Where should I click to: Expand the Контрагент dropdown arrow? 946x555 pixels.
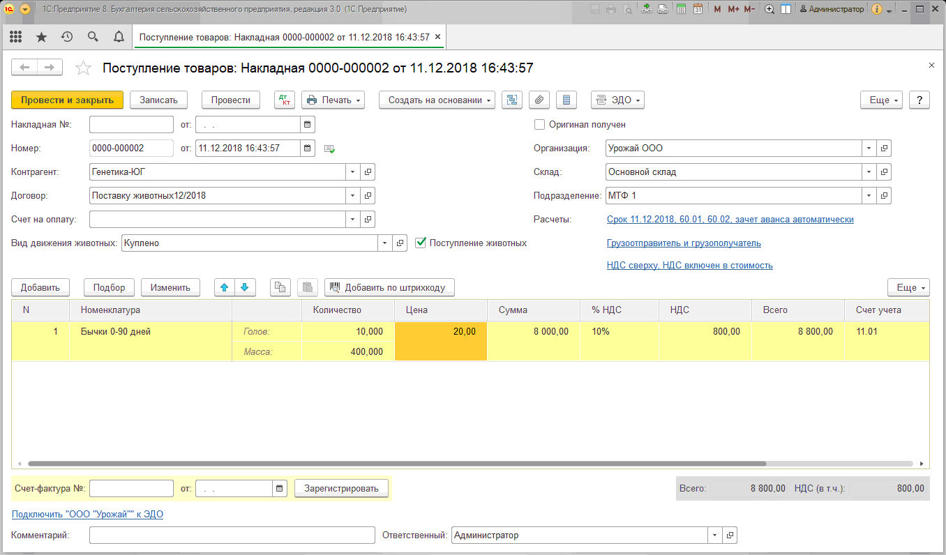[x=352, y=172]
